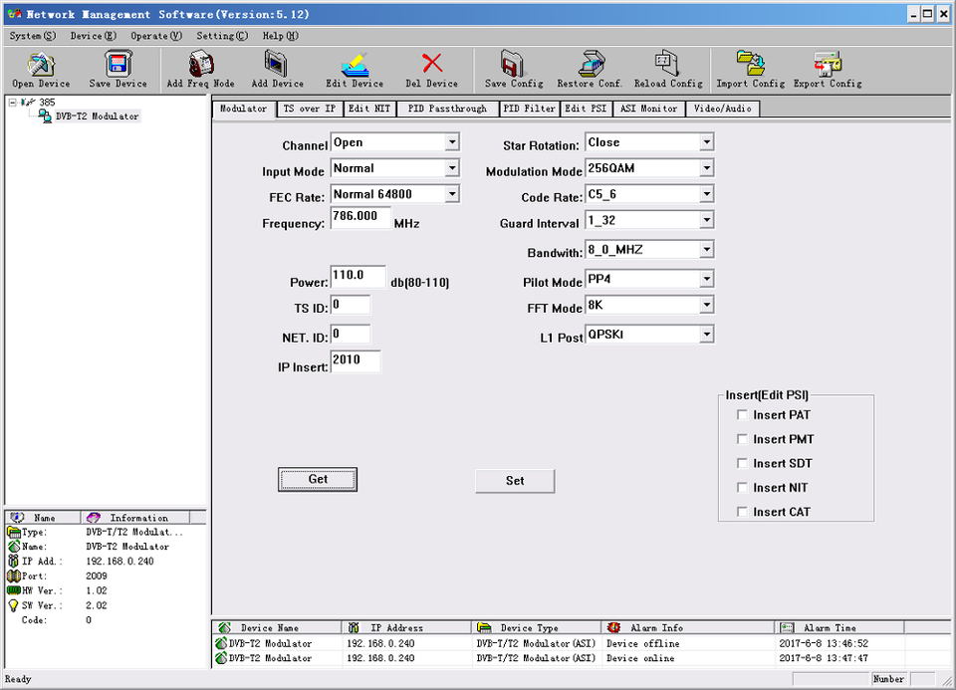Viewport: 956px width, 690px height.
Task: Switch to the TS over IP tab
Action: pos(309,109)
